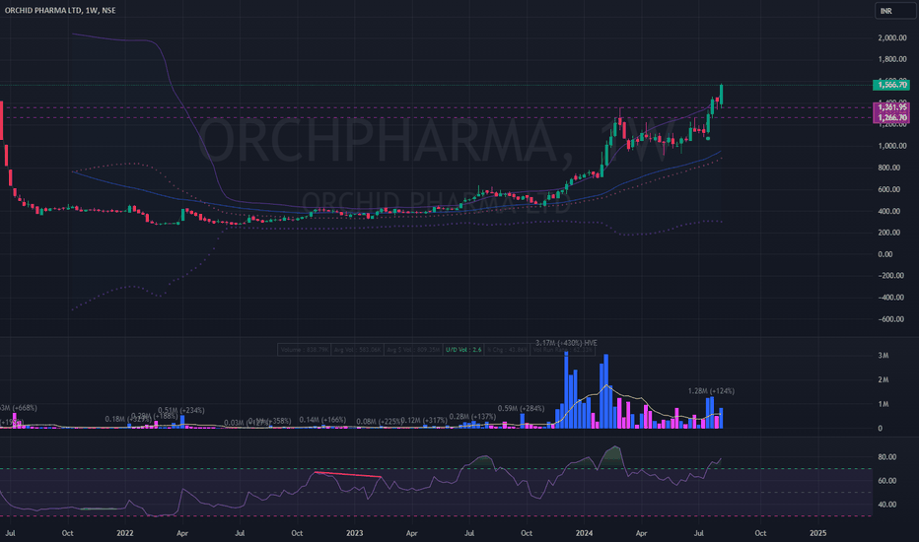
Task: Click the 0.08M (+225%) volume label
Action: pyautogui.click(x=380, y=422)
